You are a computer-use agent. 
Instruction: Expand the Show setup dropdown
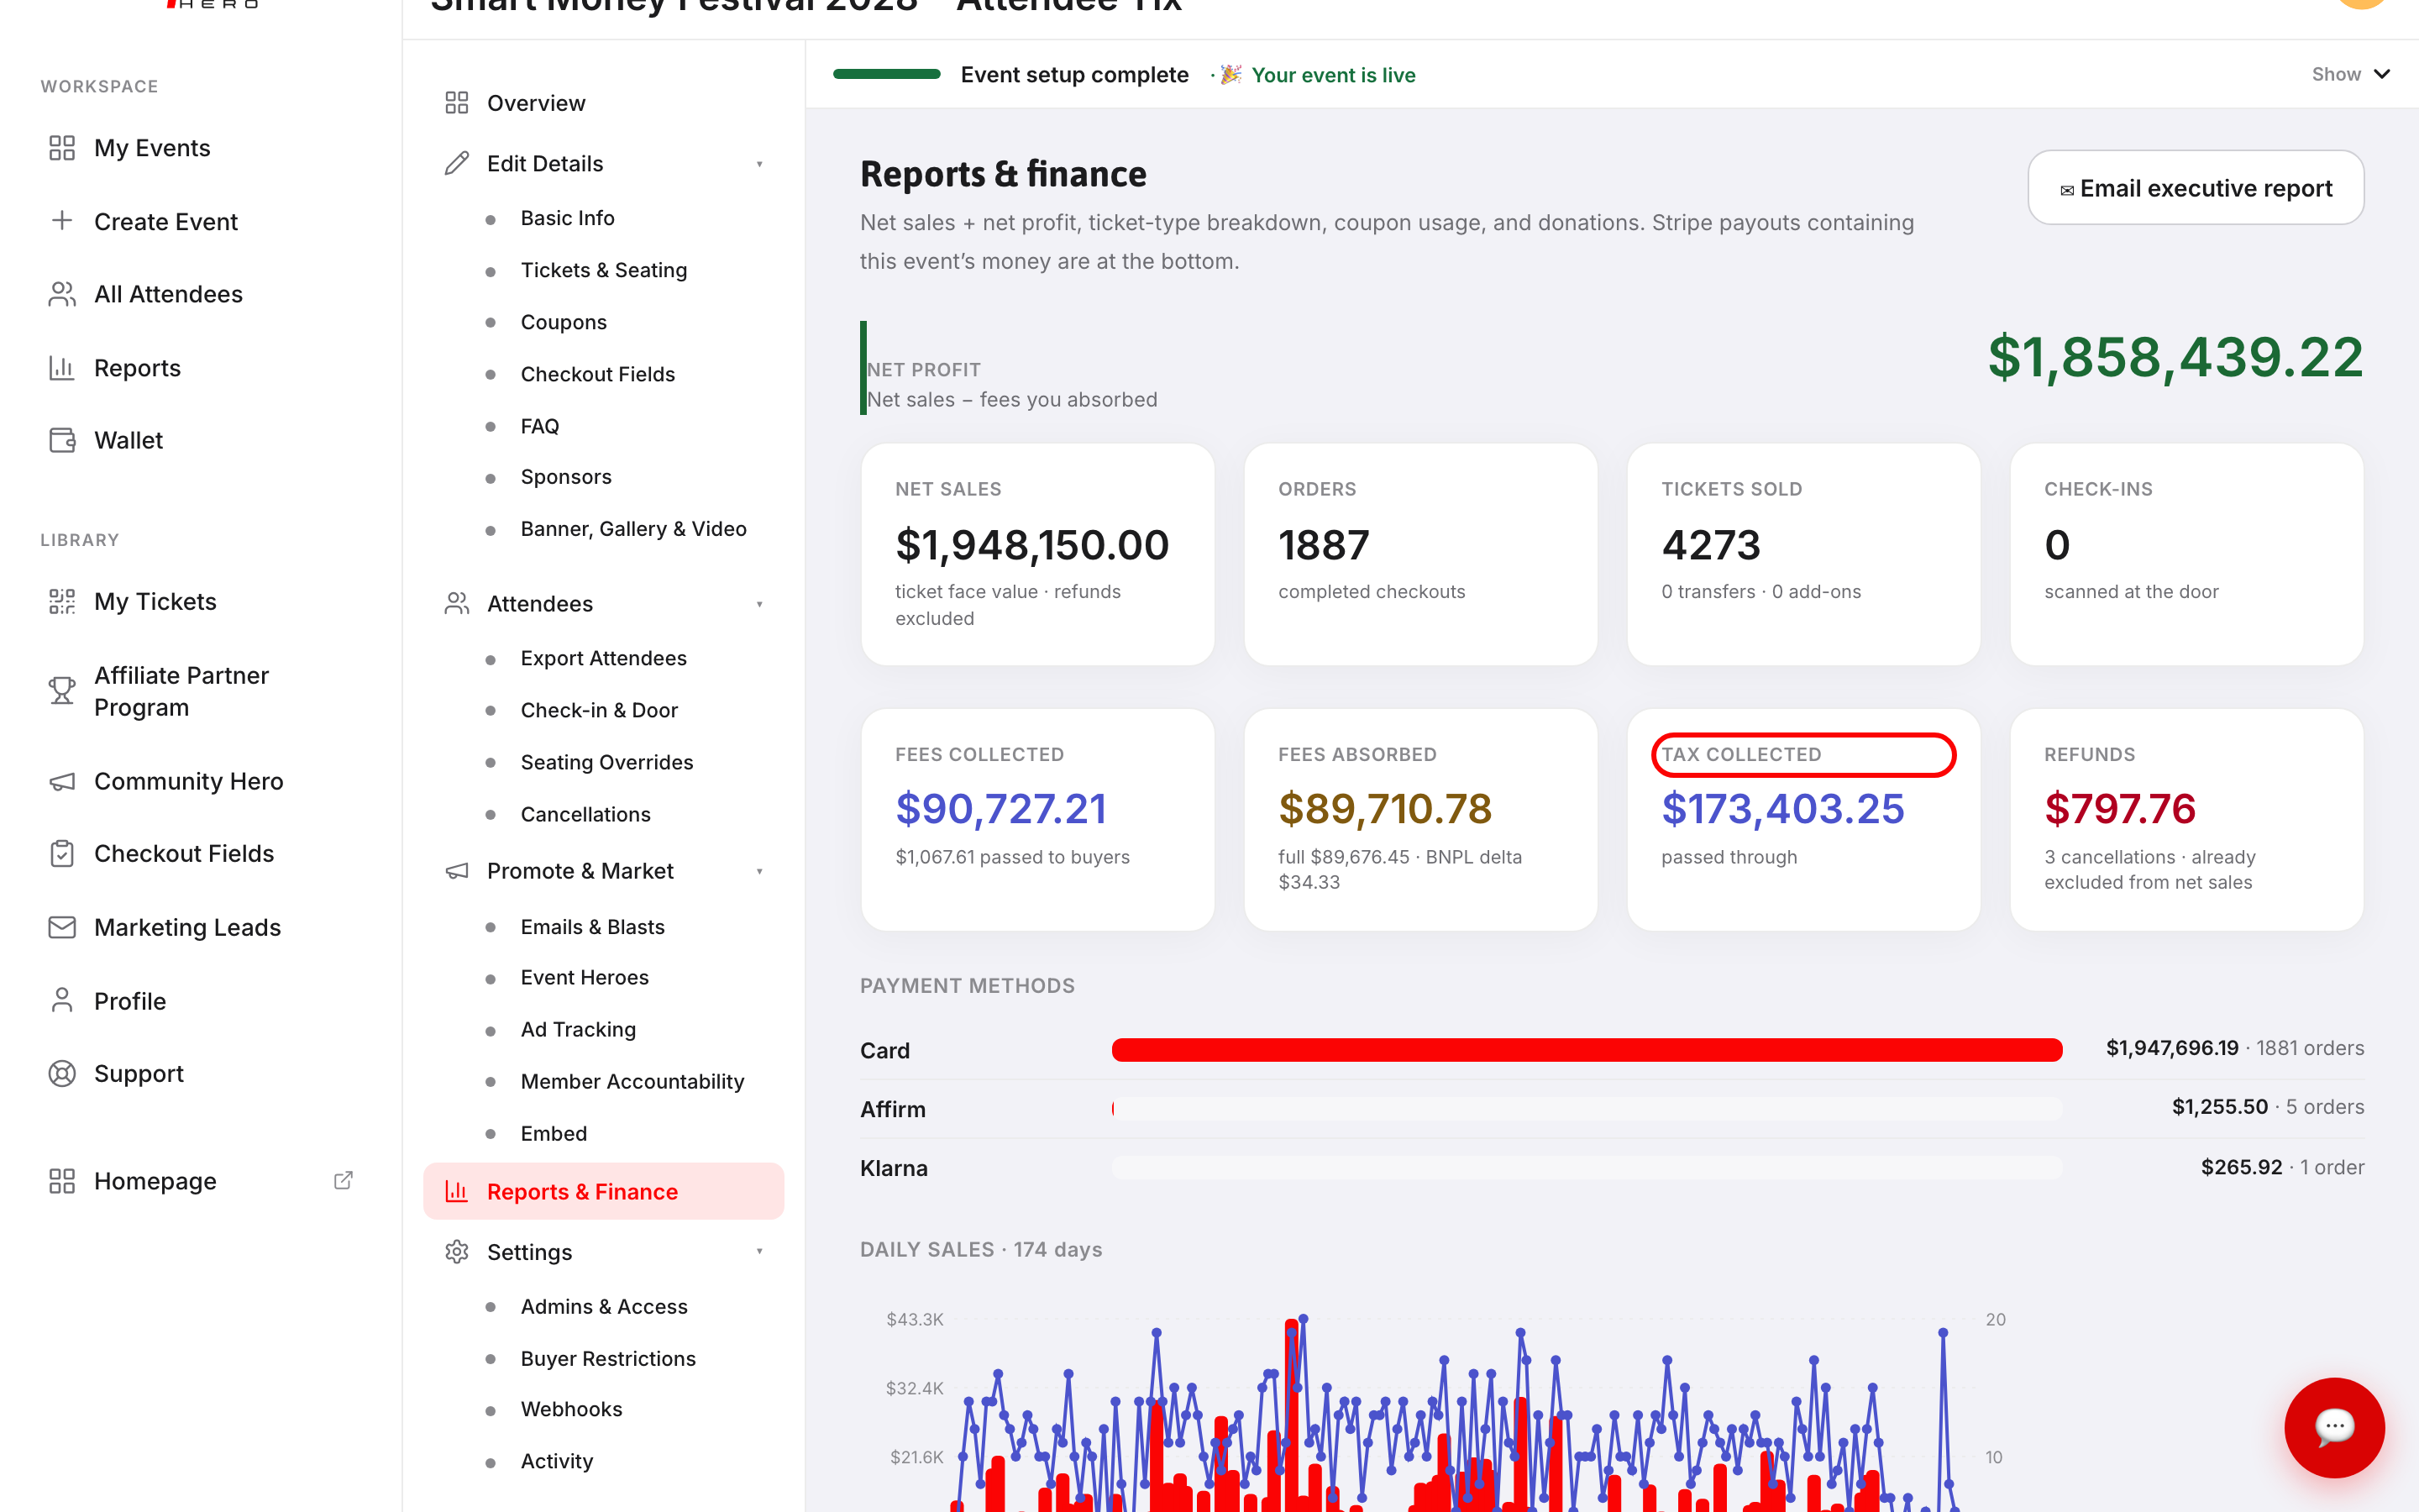click(2351, 74)
